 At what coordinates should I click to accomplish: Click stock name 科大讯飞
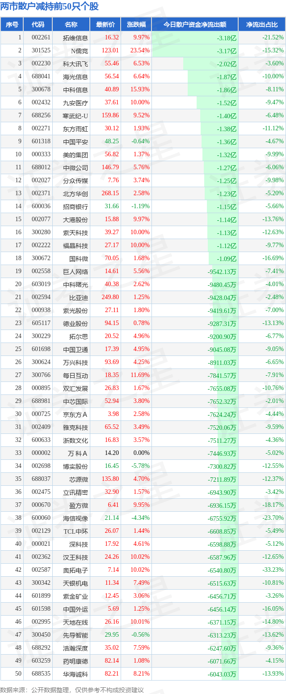click(x=76, y=64)
